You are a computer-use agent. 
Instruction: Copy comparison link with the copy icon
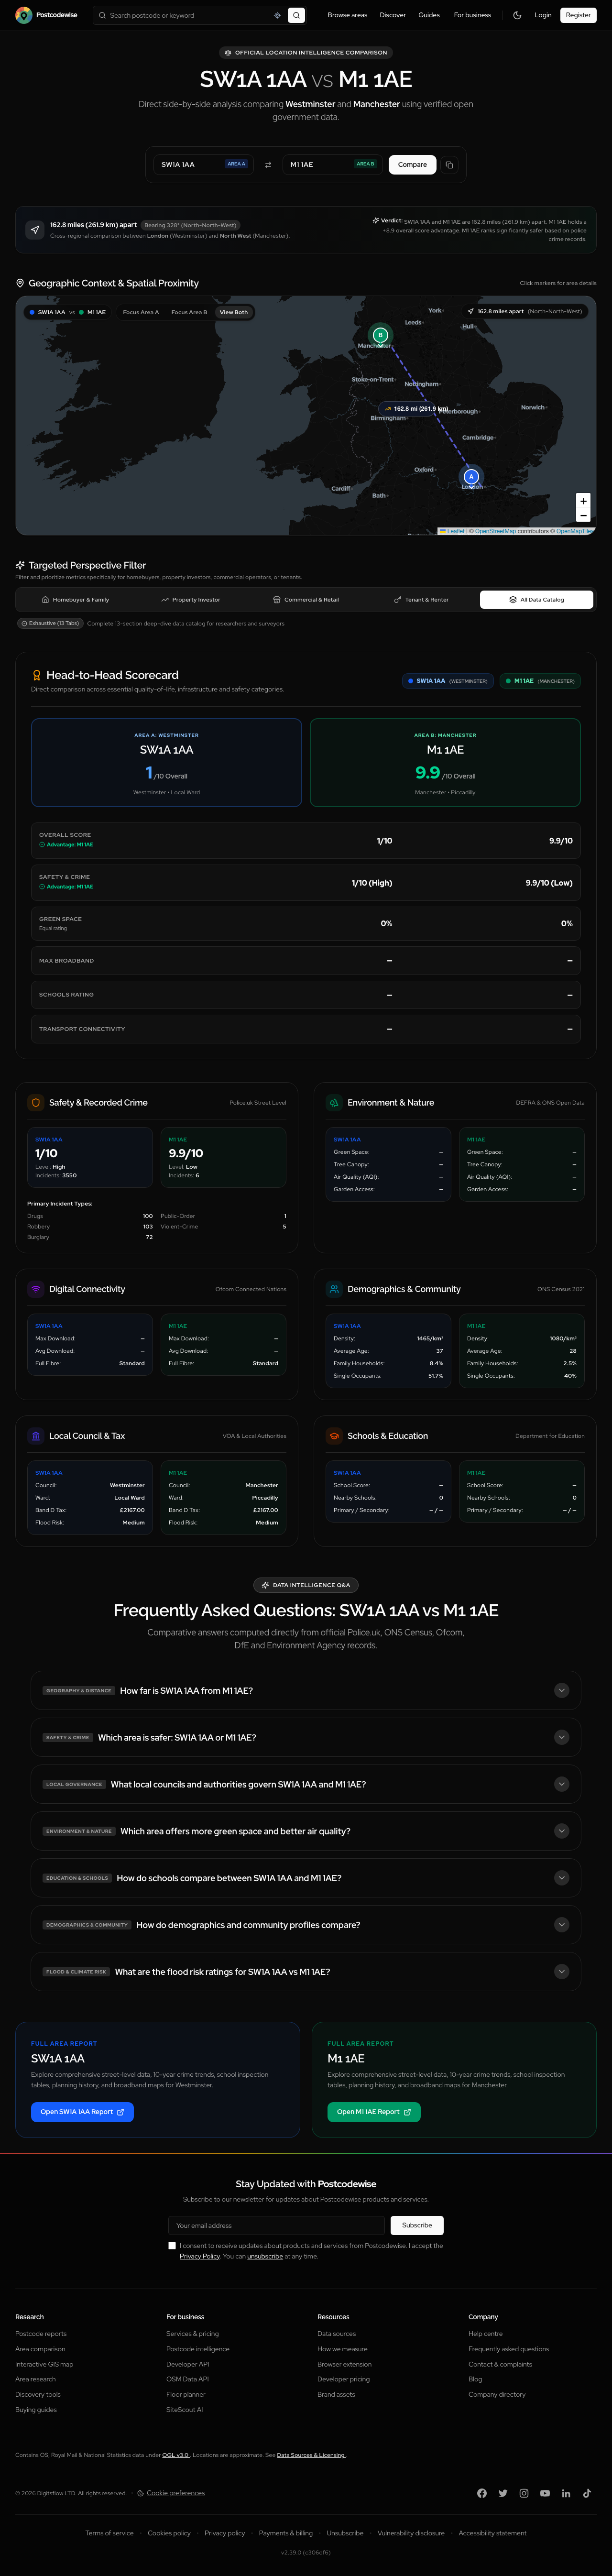pos(450,165)
